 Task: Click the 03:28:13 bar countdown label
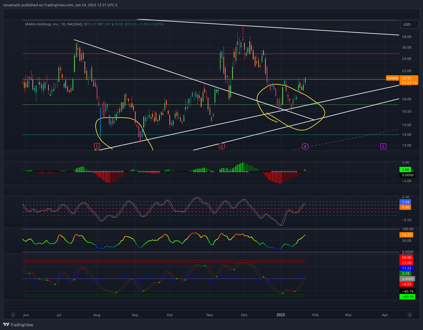point(409,82)
